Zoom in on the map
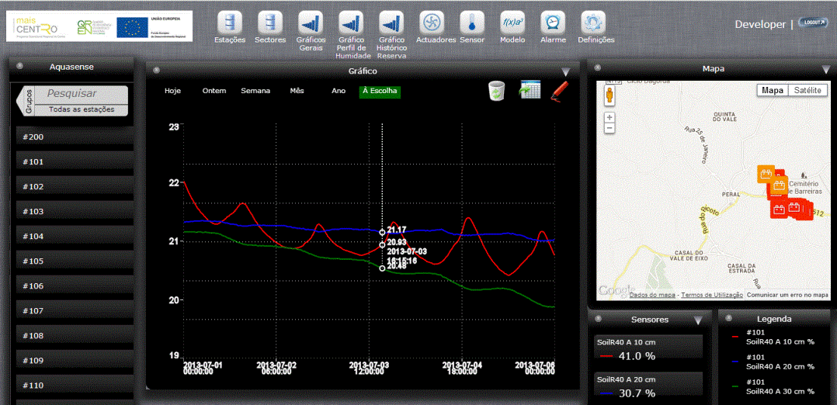Image resolution: width=837 pixels, height=405 pixels. pos(610,117)
